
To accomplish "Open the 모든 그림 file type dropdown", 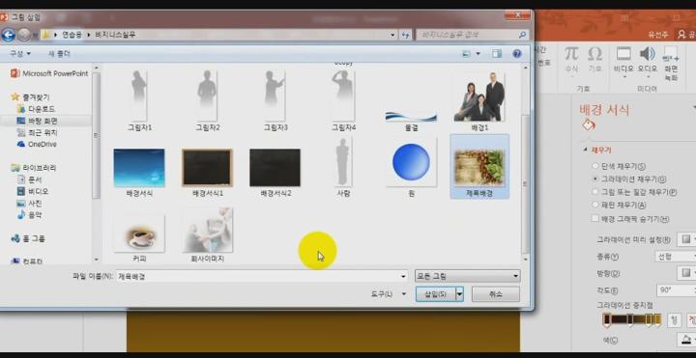I will (x=468, y=277).
